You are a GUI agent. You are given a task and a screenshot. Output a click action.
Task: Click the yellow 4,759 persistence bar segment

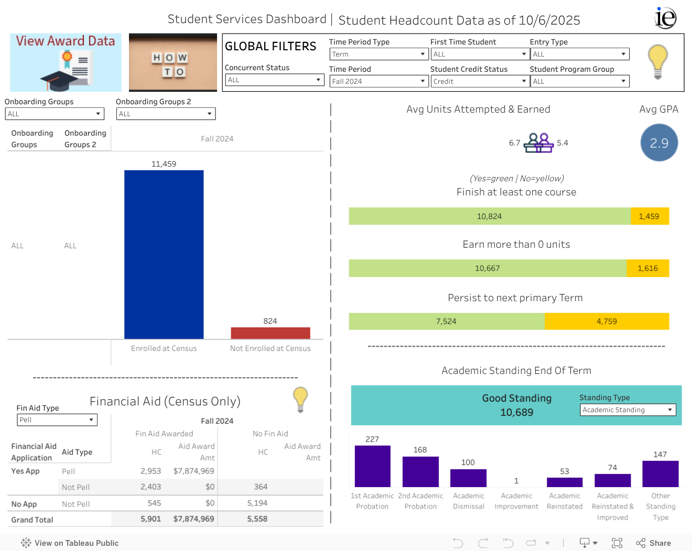(x=607, y=321)
